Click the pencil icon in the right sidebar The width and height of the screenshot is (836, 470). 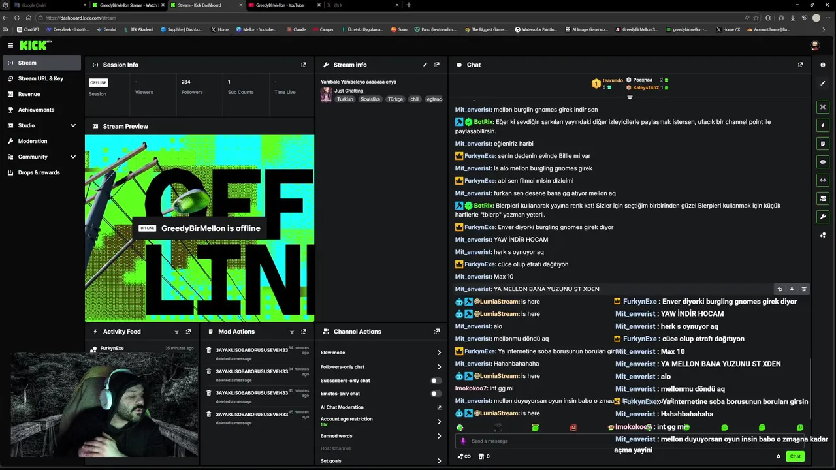[823, 84]
